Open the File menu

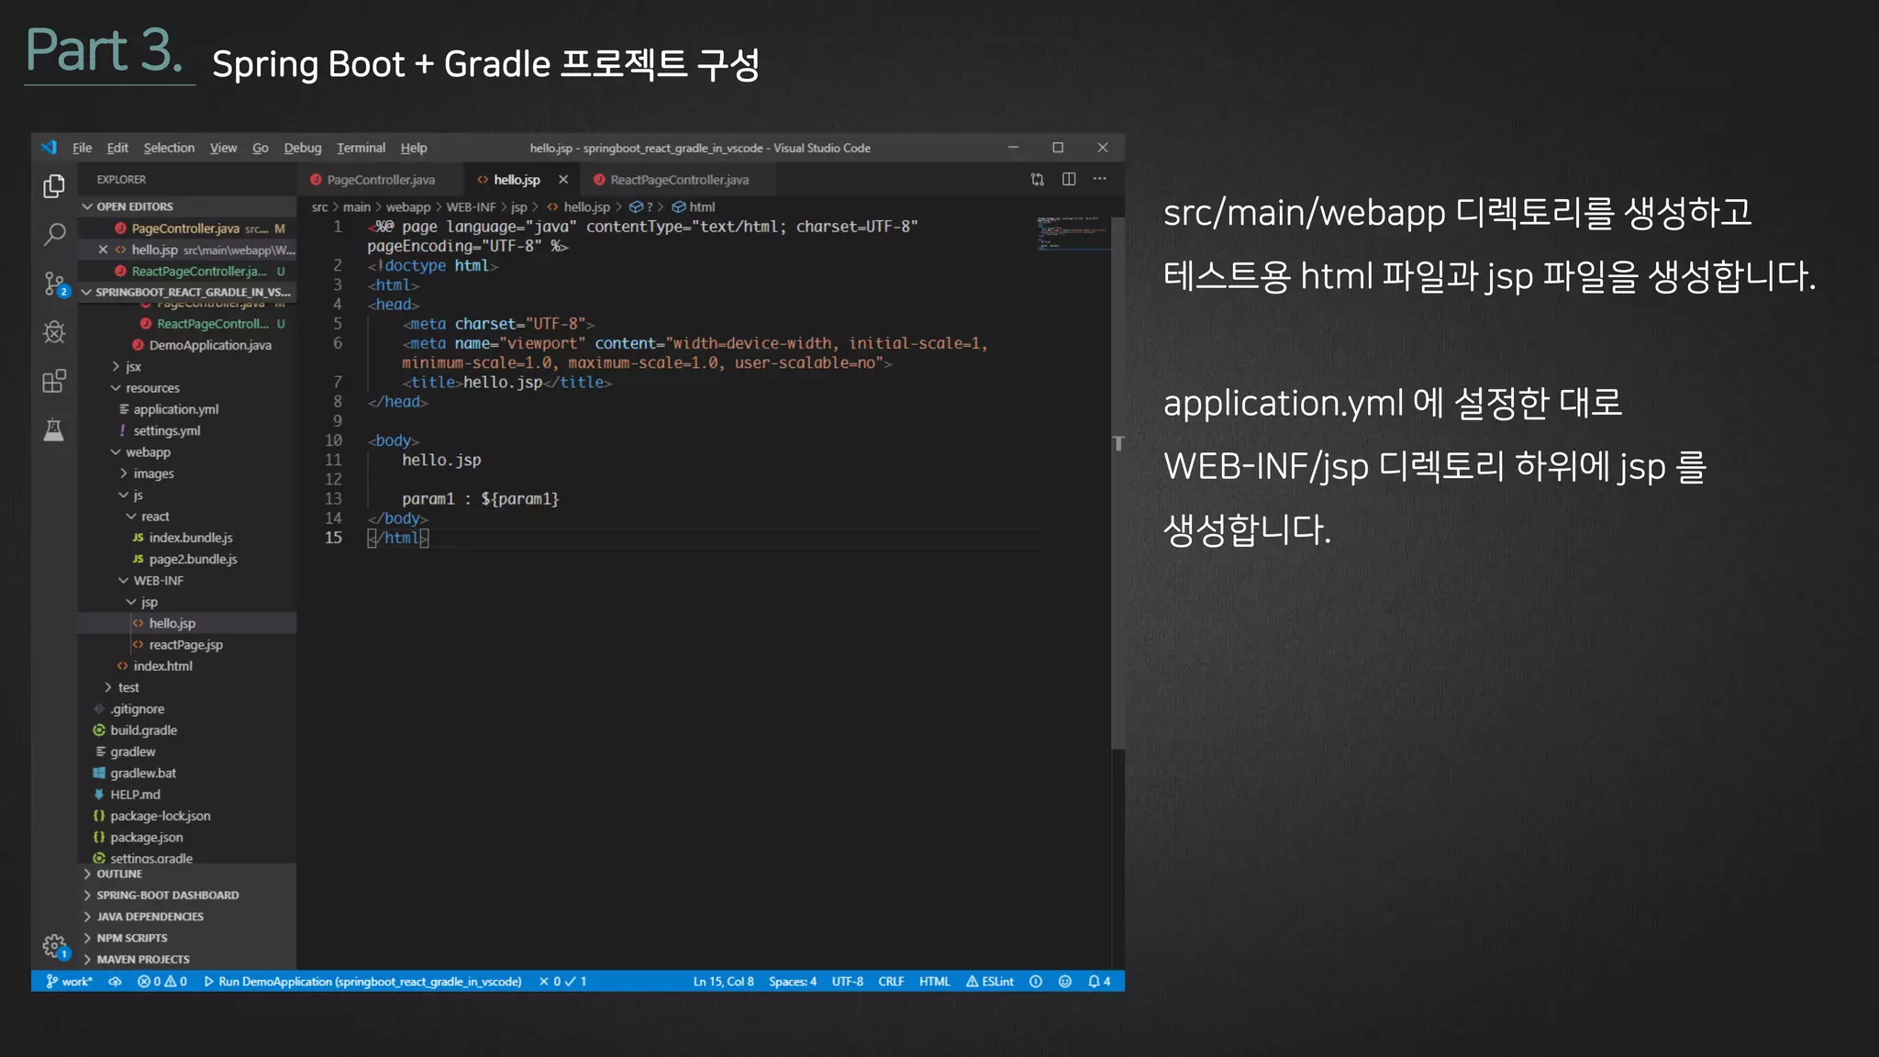[83, 148]
